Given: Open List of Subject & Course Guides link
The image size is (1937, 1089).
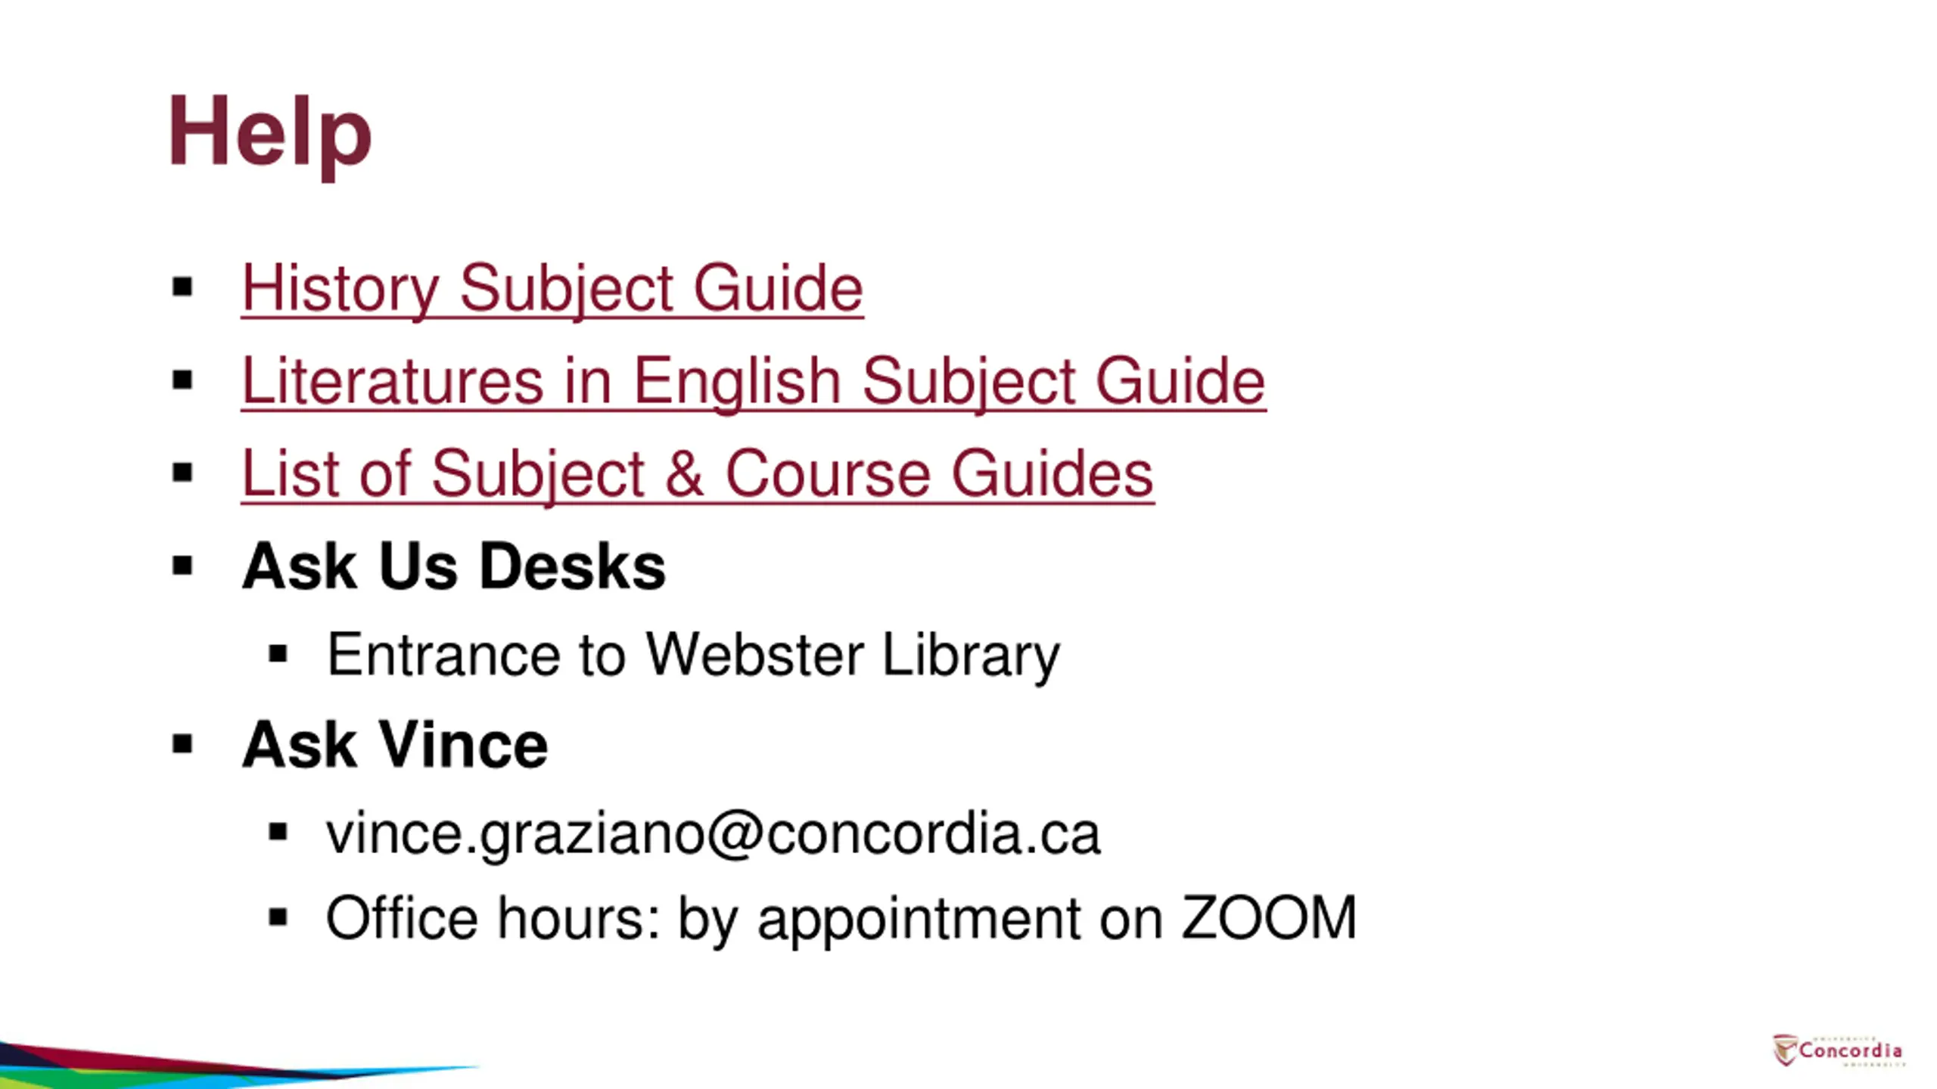Looking at the screenshot, I should (x=698, y=474).
